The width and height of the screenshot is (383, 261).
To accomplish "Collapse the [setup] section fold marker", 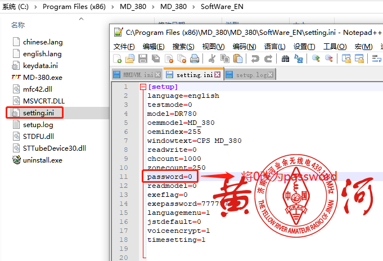I will 143,87.
